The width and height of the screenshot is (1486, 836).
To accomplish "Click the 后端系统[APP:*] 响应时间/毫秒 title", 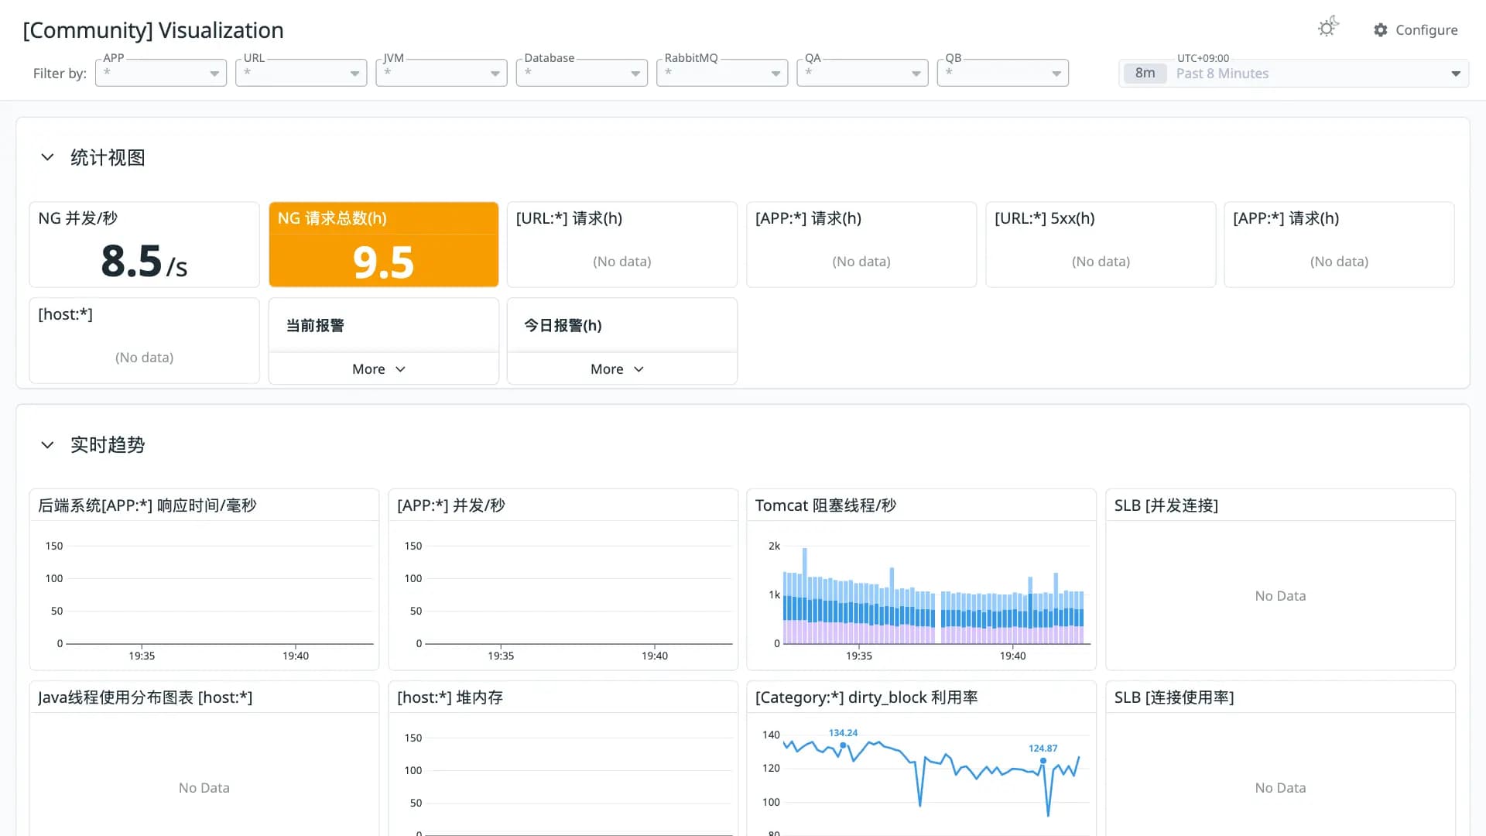I will (x=147, y=505).
